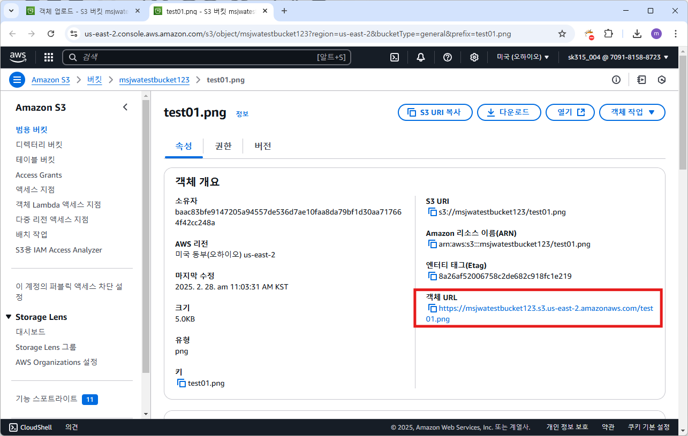Collapse the Storage Lens section
This screenshot has width=688, height=436.
point(9,317)
